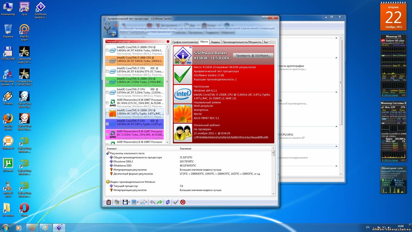Image resolution: width=412 pixels, height=232 pixels.
Task: Open µTorrent desktop icon
Action: pos(8,165)
